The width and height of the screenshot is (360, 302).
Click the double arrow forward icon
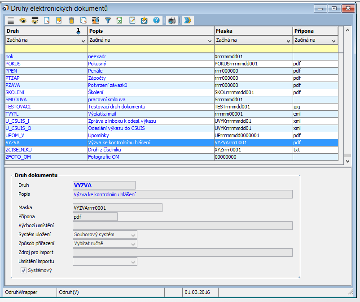pos(187,20)
